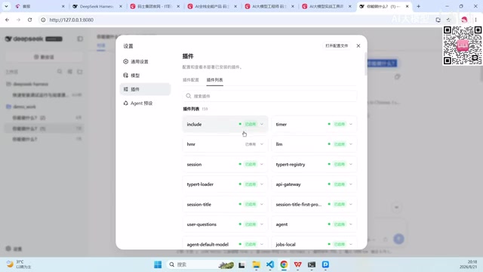Switch to the DeepSeek Harness browser tab
483x272 pixels.
97,6
